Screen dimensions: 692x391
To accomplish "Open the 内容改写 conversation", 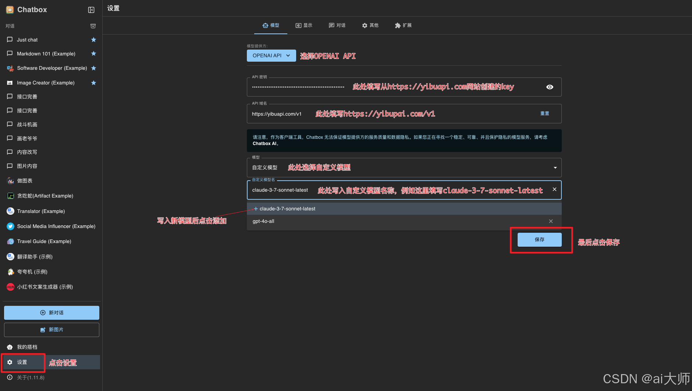I will pyautogui.click(x=52, y=152).
